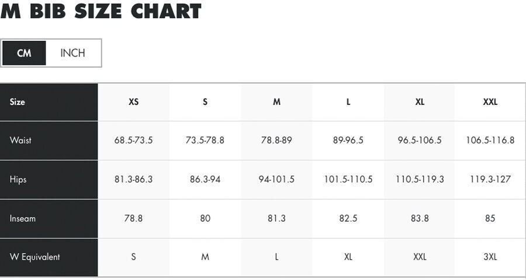
Task: Select inseam value 78.8
Action: pyautogui.click(x=134, y=218)
